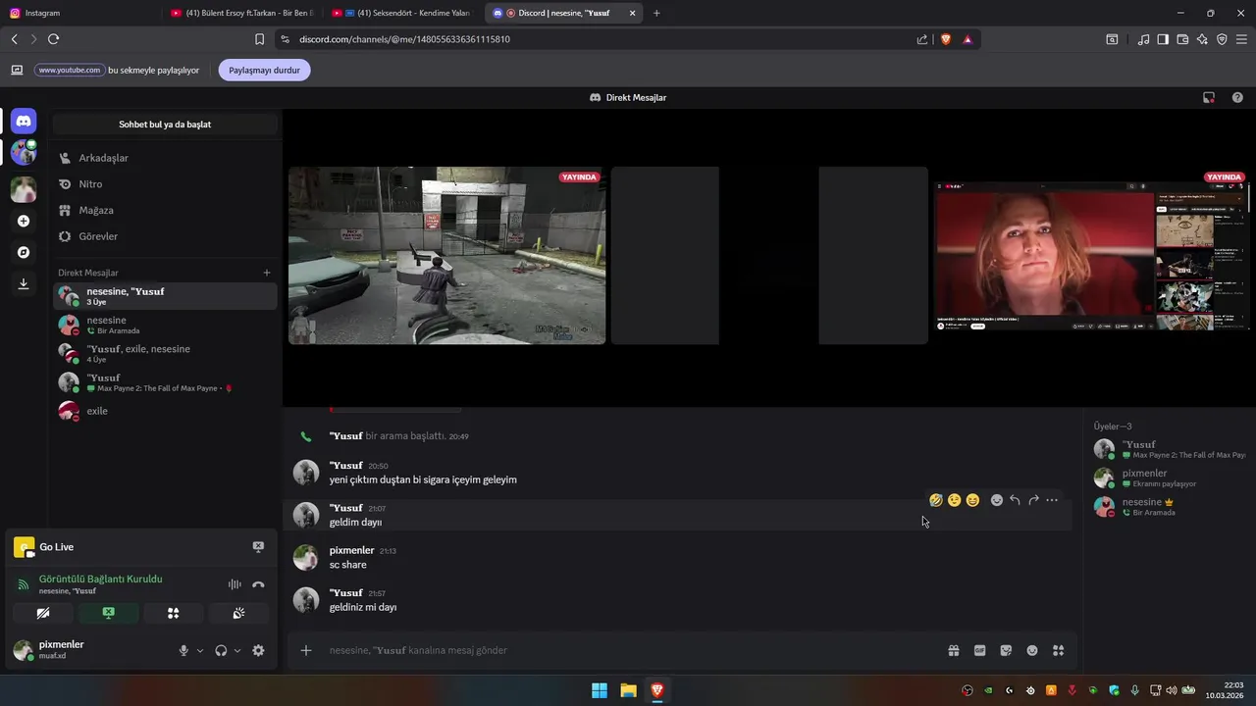This screenshot has width=1256, height=706.
Task: Deafen with the headphones icon
Action: point(221,650)
